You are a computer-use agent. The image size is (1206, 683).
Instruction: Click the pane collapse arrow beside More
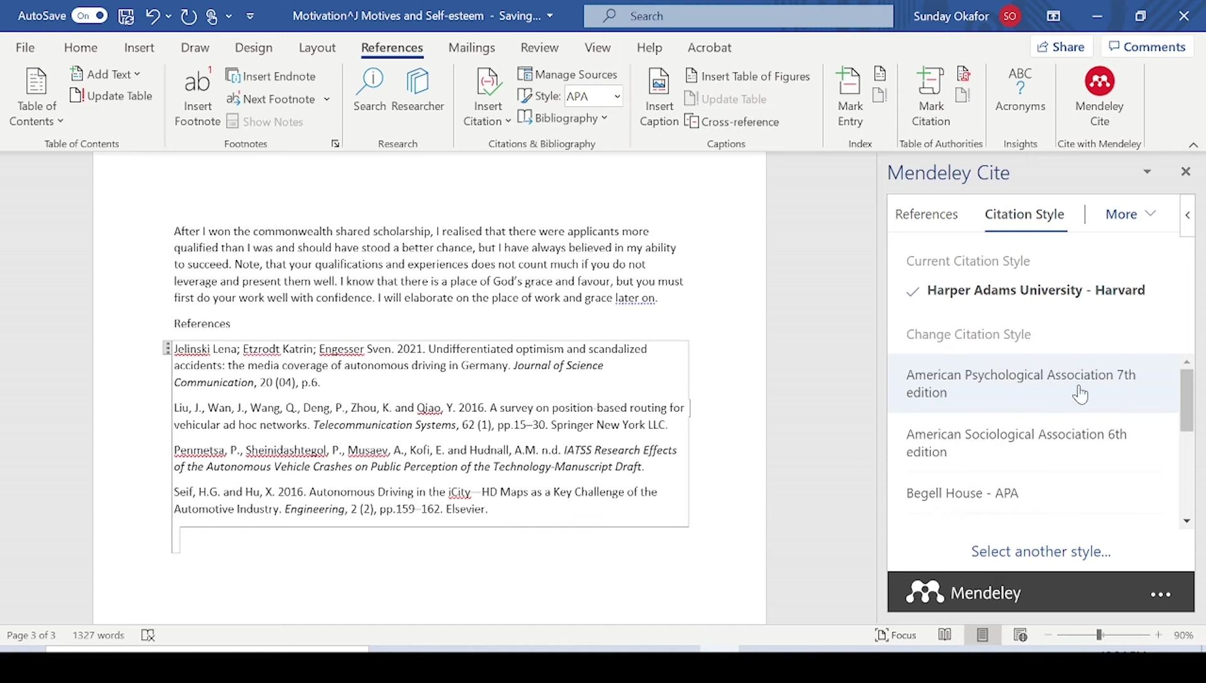(1187, 215)
